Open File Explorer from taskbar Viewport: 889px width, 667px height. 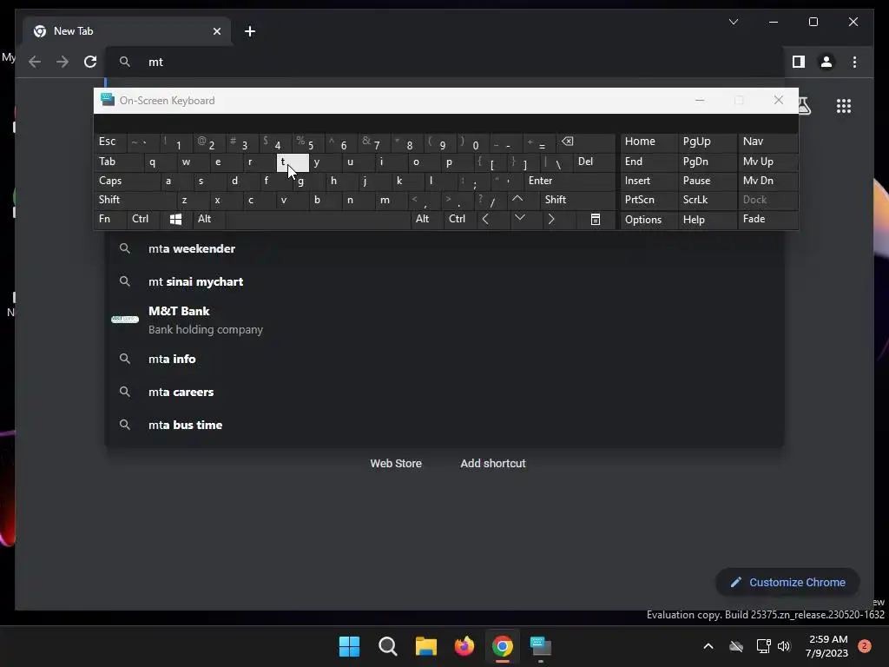tap(425, 646)
